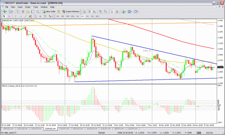Enable chart auto scroll icon
Image resolution: width=225 pixels, height=135 pixels.
[x=112, y=12]
